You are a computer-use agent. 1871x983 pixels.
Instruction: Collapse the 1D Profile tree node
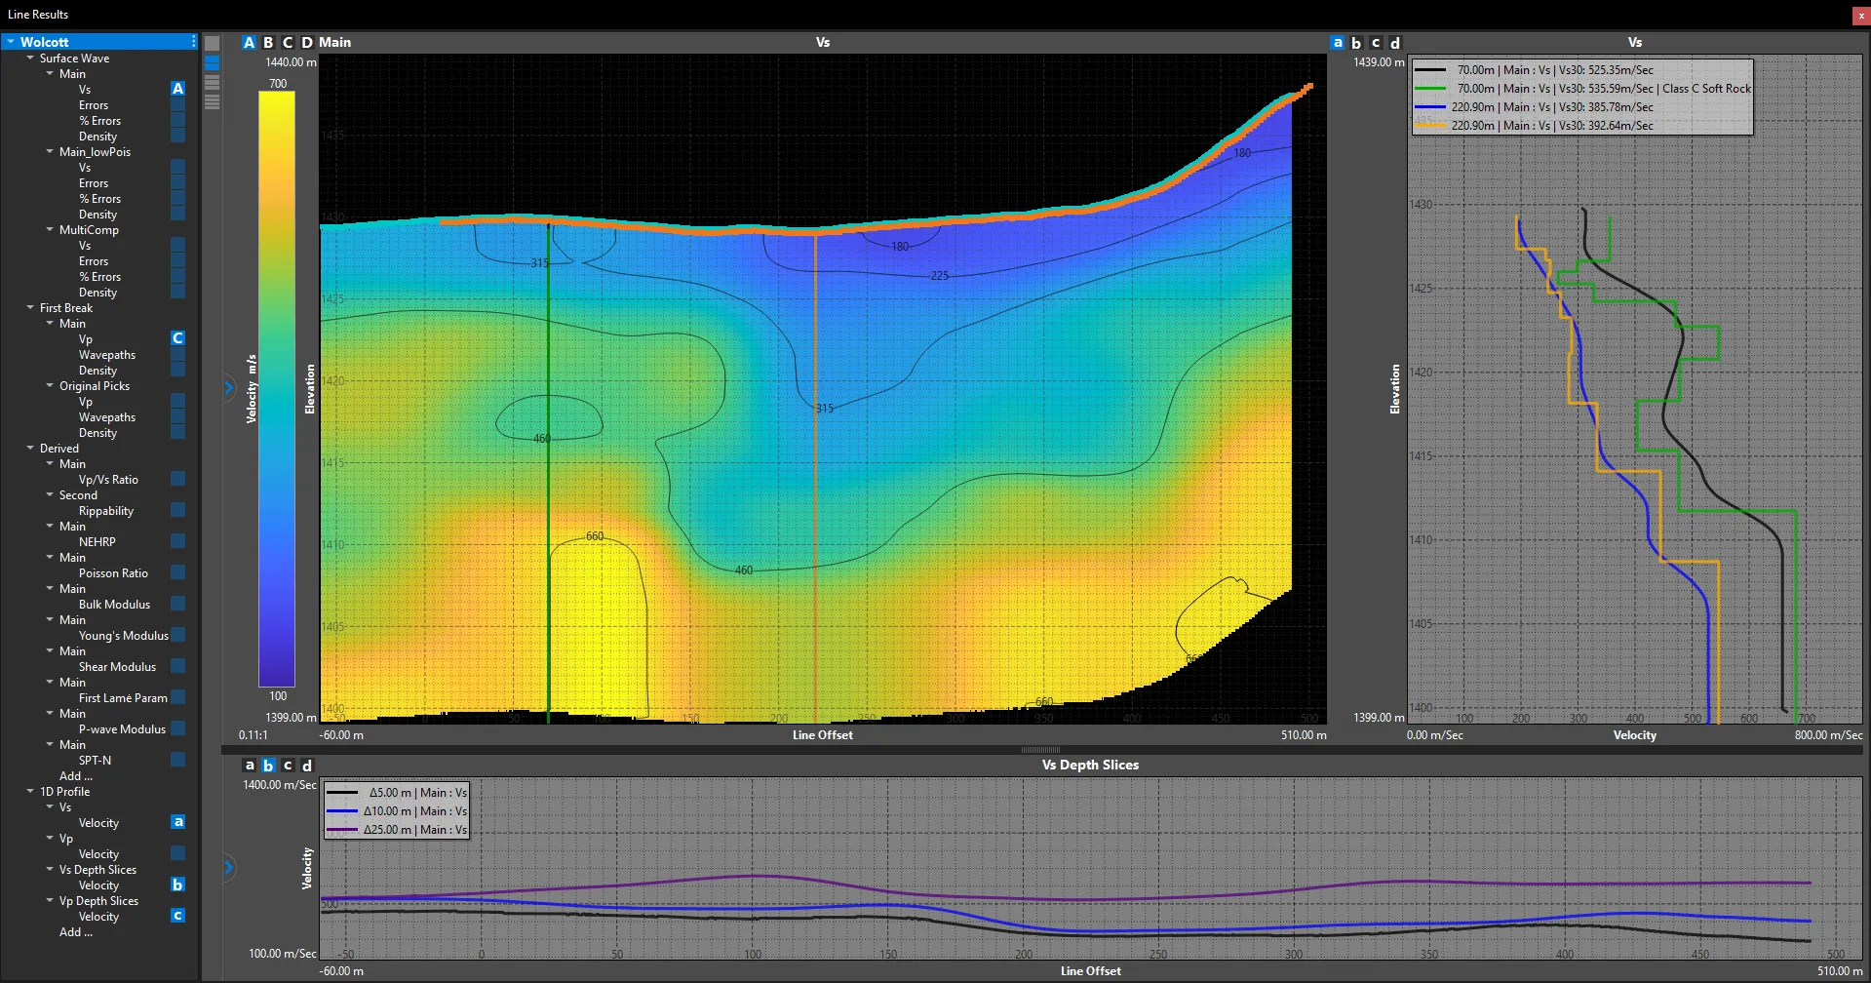pyautogui.click(x=30, y=792)
